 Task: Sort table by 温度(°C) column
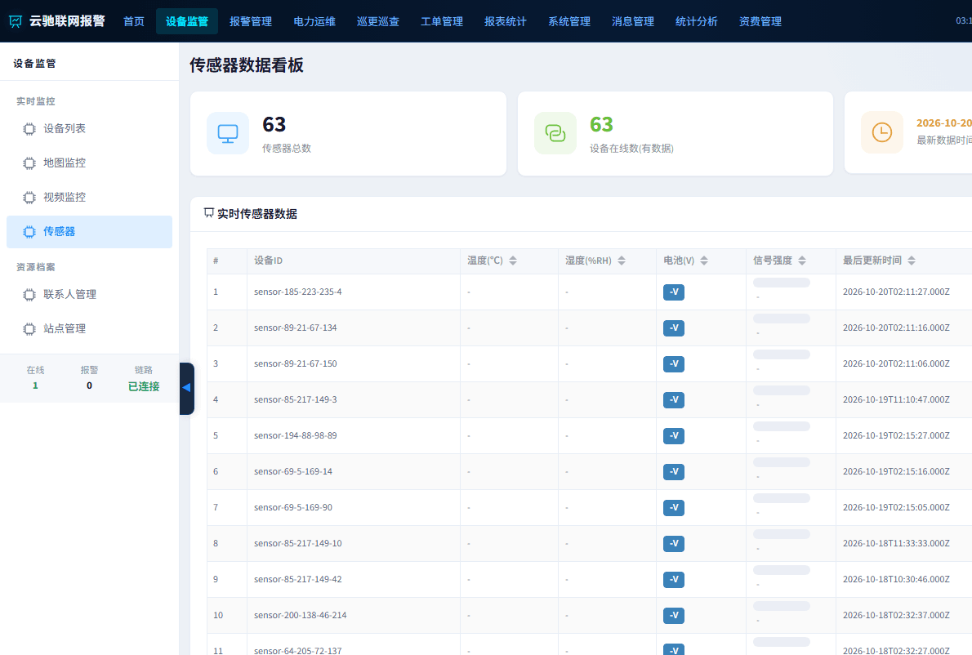click(x=513, y=261)
